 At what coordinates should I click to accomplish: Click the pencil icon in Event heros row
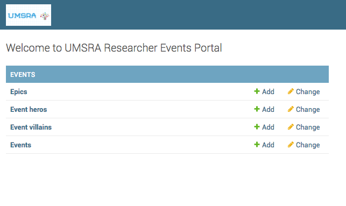click(291, 109)
